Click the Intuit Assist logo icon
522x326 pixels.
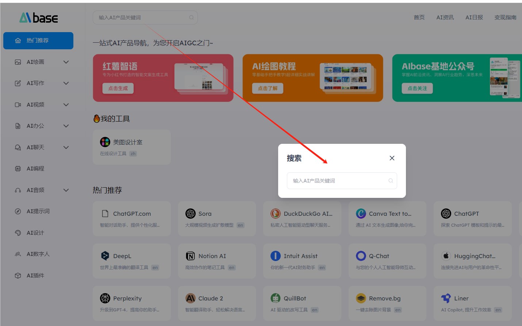276,256
